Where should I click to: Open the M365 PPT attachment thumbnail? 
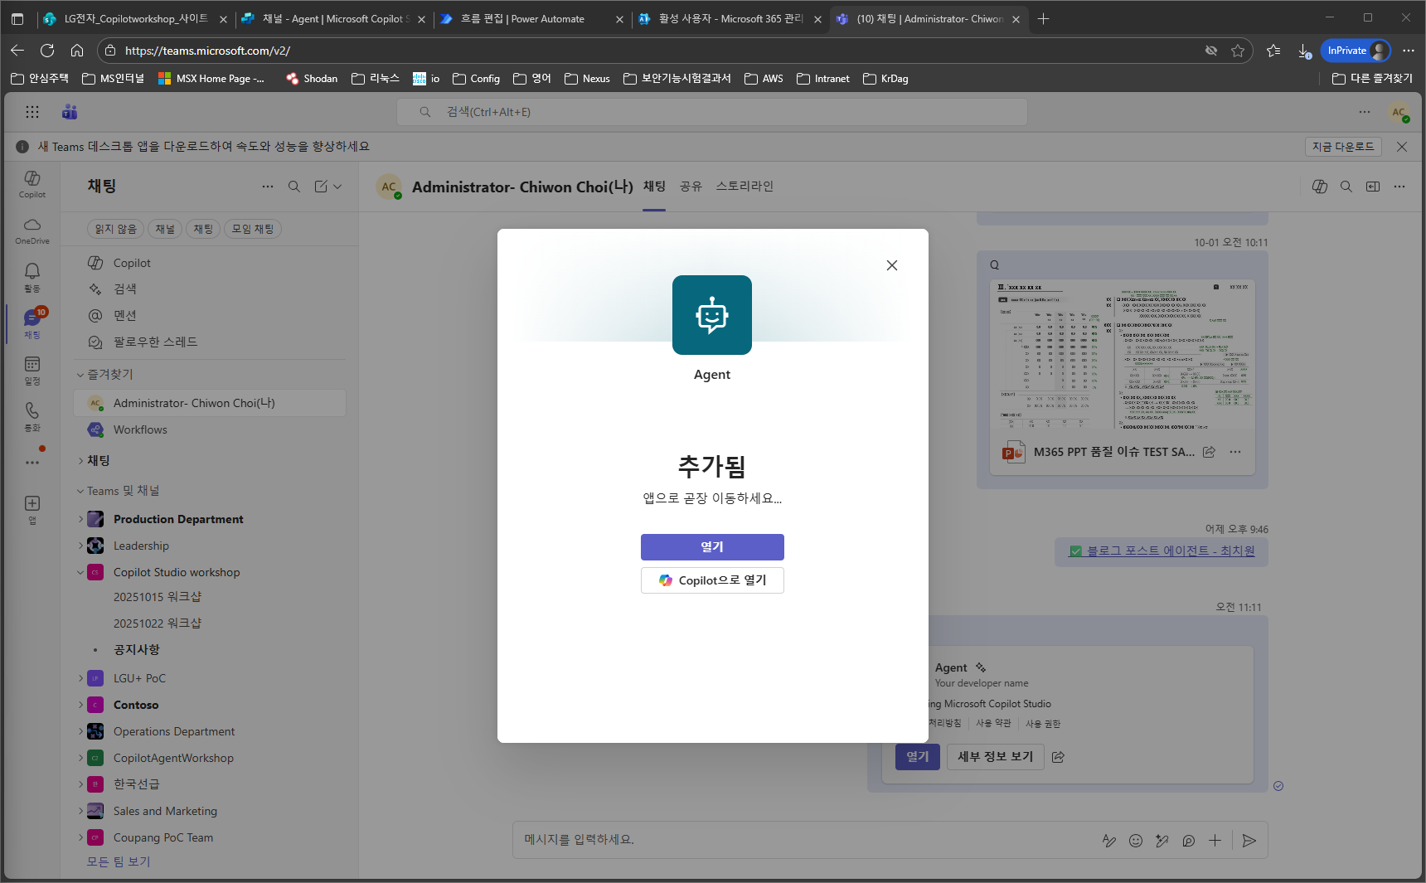point(1123,355)
